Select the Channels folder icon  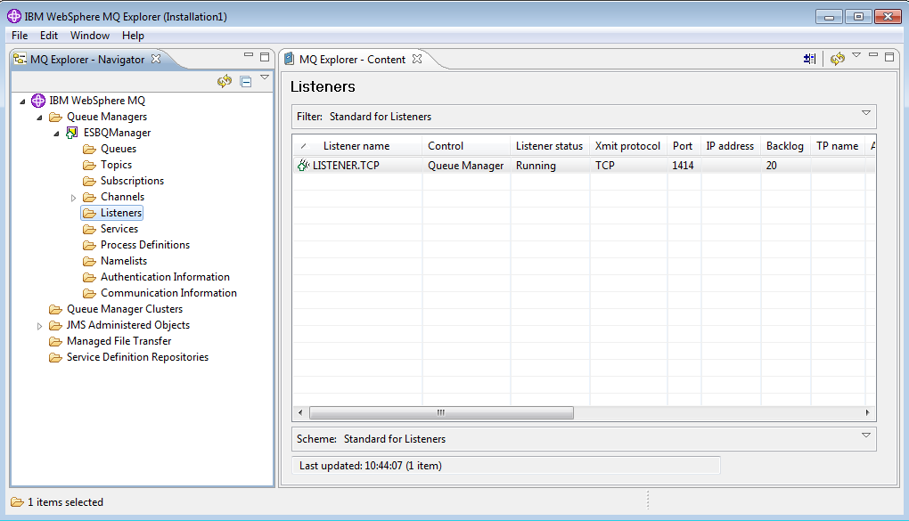coord(89,197)
